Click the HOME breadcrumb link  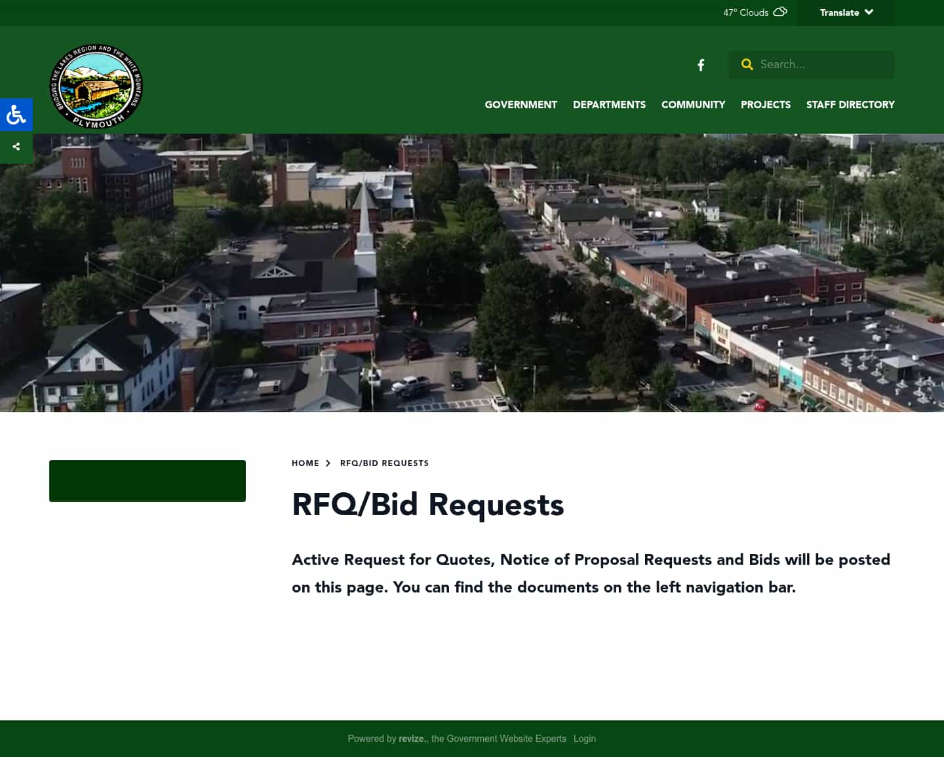click(x=305, y=463)
